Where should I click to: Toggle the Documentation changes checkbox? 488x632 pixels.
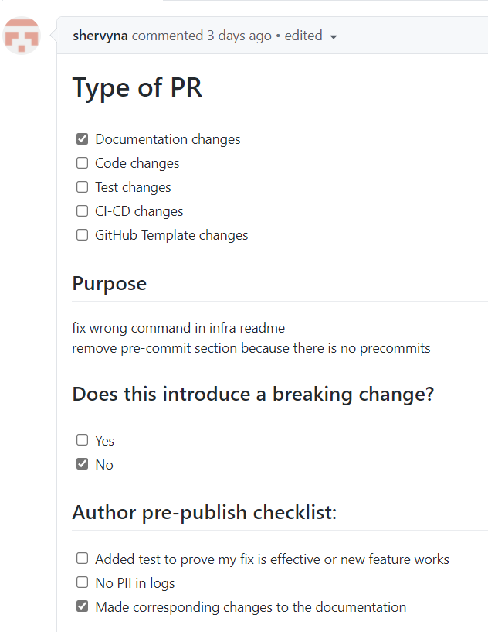point(82,138)
